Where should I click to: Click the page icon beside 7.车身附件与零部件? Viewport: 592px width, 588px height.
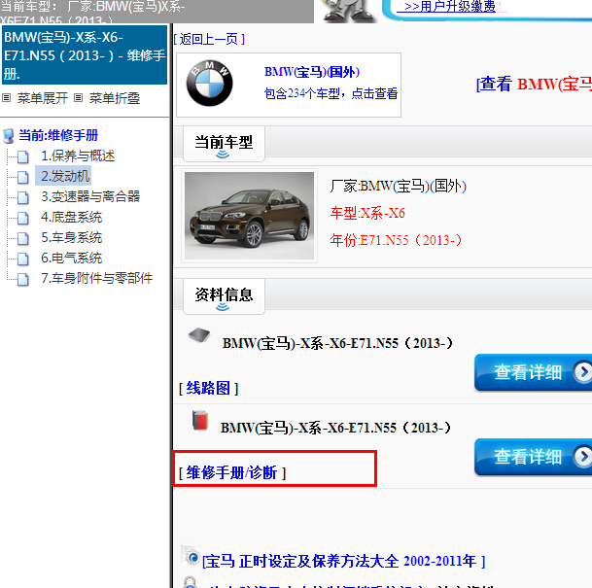point(23,279)
